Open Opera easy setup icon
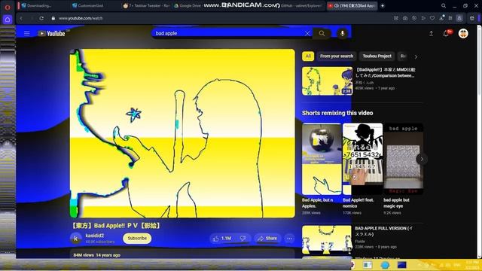Image resolution: width=482 pixels, height=271 pixels. (450, 18)
